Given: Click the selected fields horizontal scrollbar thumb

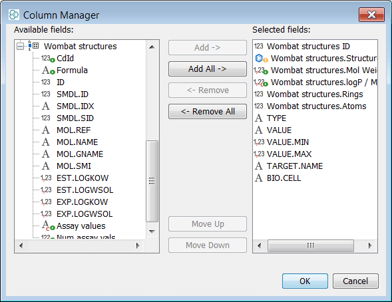Looking at the screenshot, I should 311,246.
